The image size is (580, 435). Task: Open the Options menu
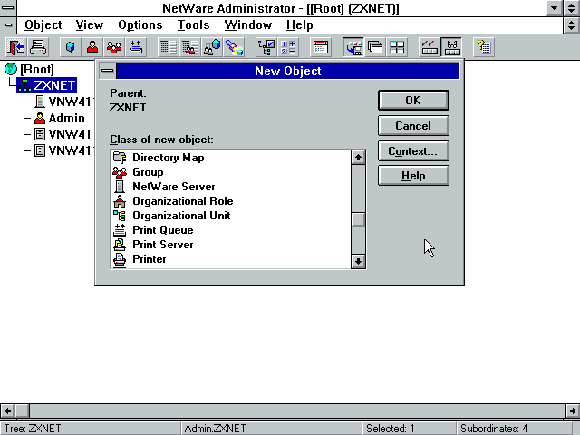pyautogui.click(x=140, y=24)
